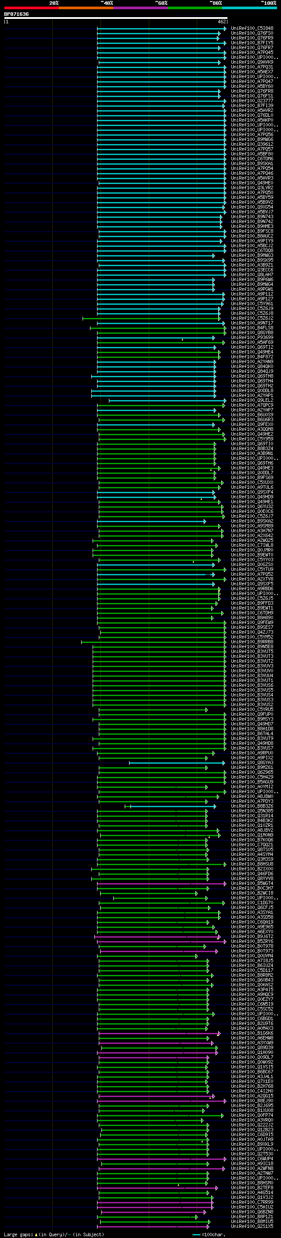Screen dimensions: 281x1238
Task: Click the =100char. scale legend
Action: [x=208, y=1234]
